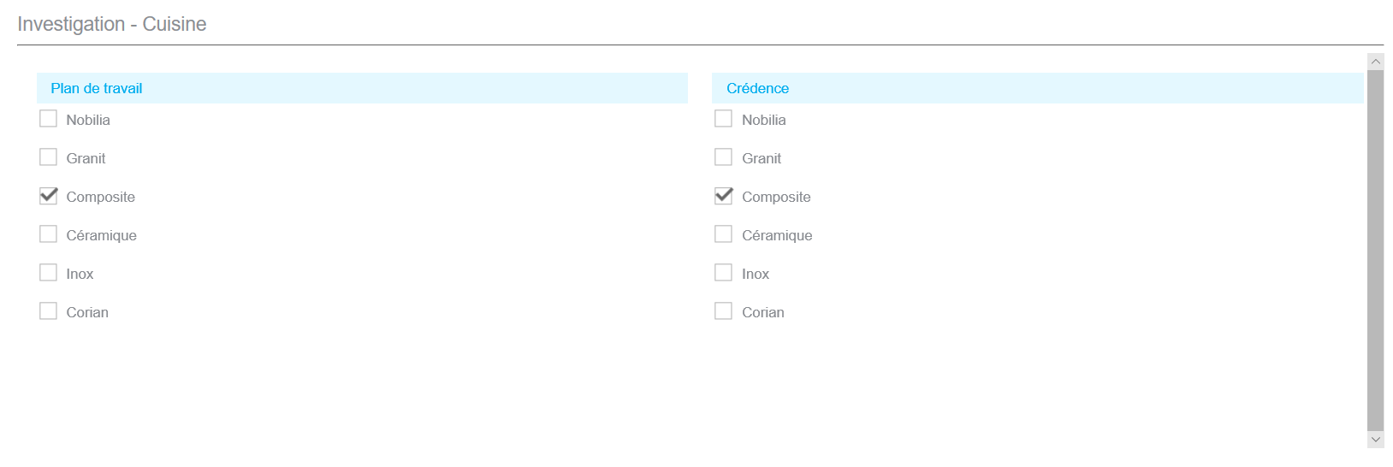Click the Investigation - Cuisine title
1393x467 pixels.
112,24
